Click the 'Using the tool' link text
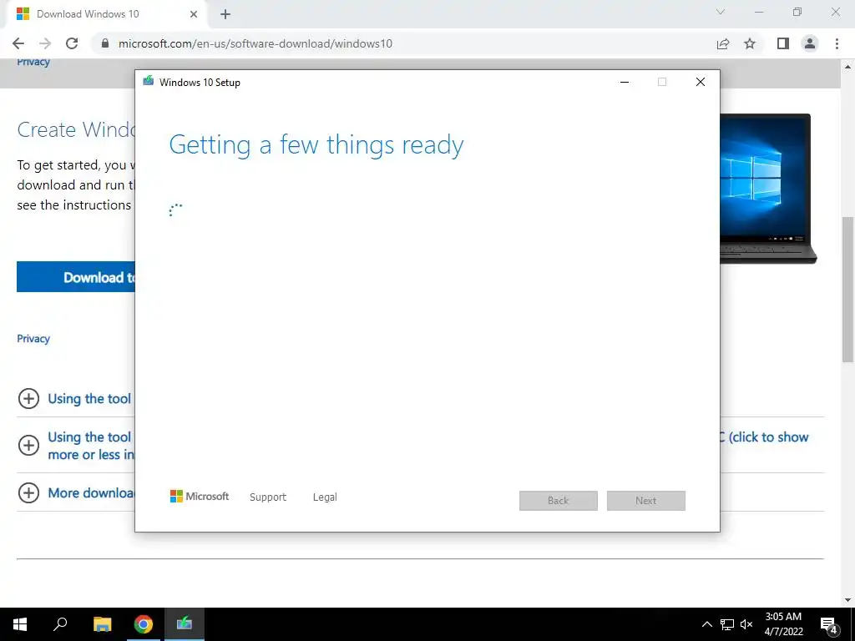 click(89, 398)
